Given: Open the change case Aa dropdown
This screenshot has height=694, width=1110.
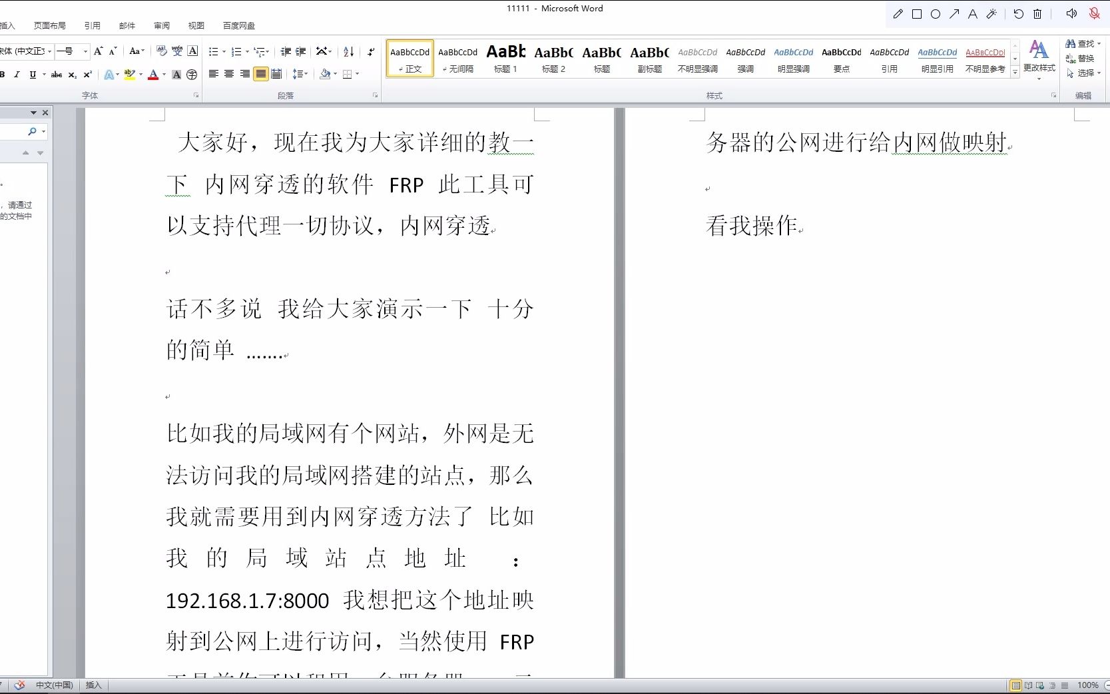Looking at the screenshot, I should [137, 51].
